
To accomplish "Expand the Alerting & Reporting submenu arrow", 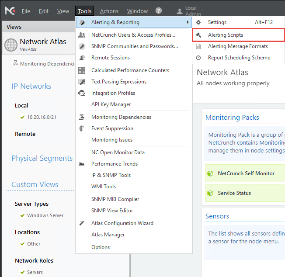I will [x=188, y=22].
